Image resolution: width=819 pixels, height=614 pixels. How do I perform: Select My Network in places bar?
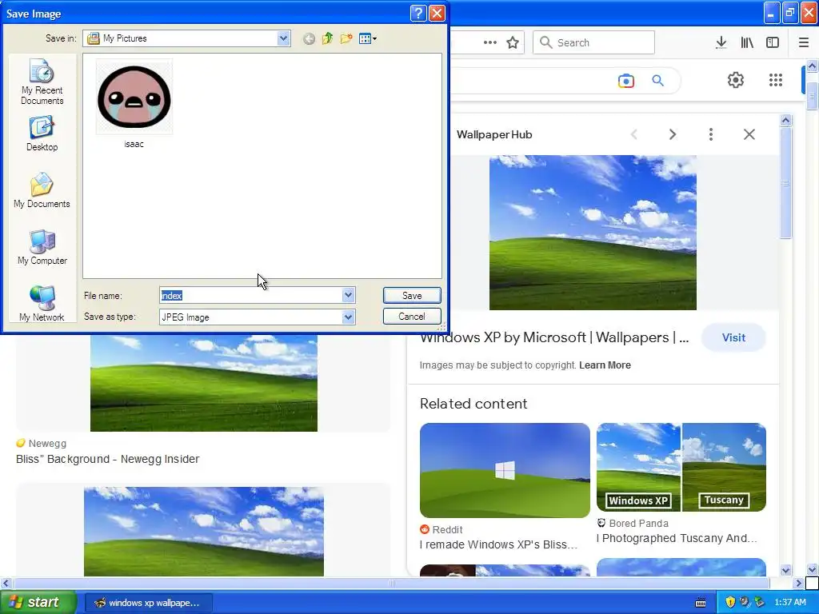(x=42, y=304)
